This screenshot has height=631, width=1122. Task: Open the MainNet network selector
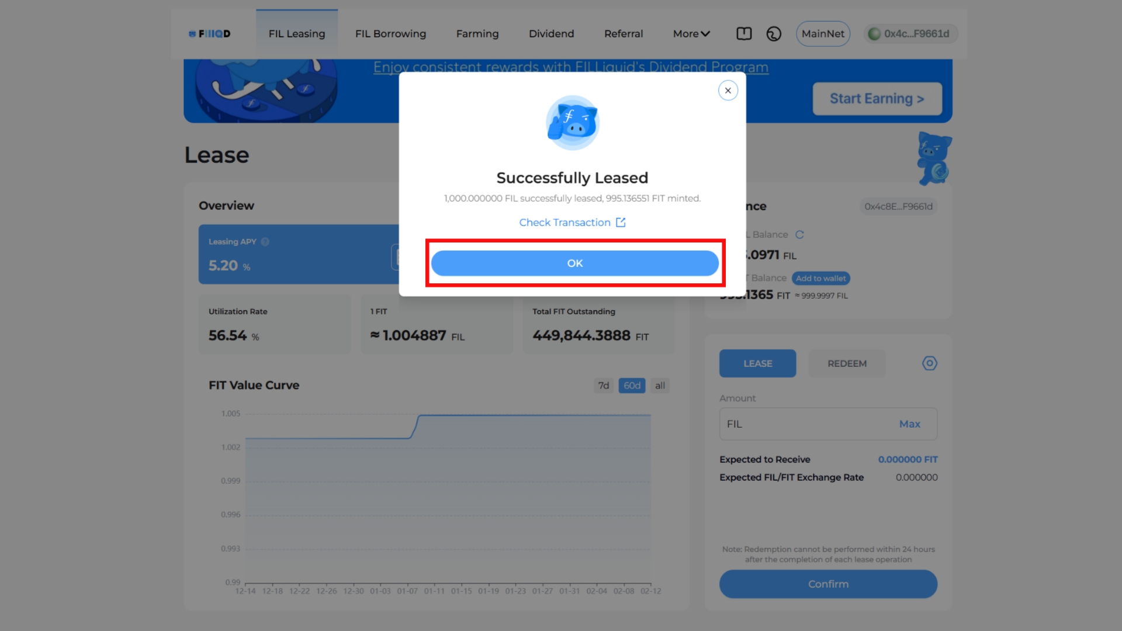823,34
